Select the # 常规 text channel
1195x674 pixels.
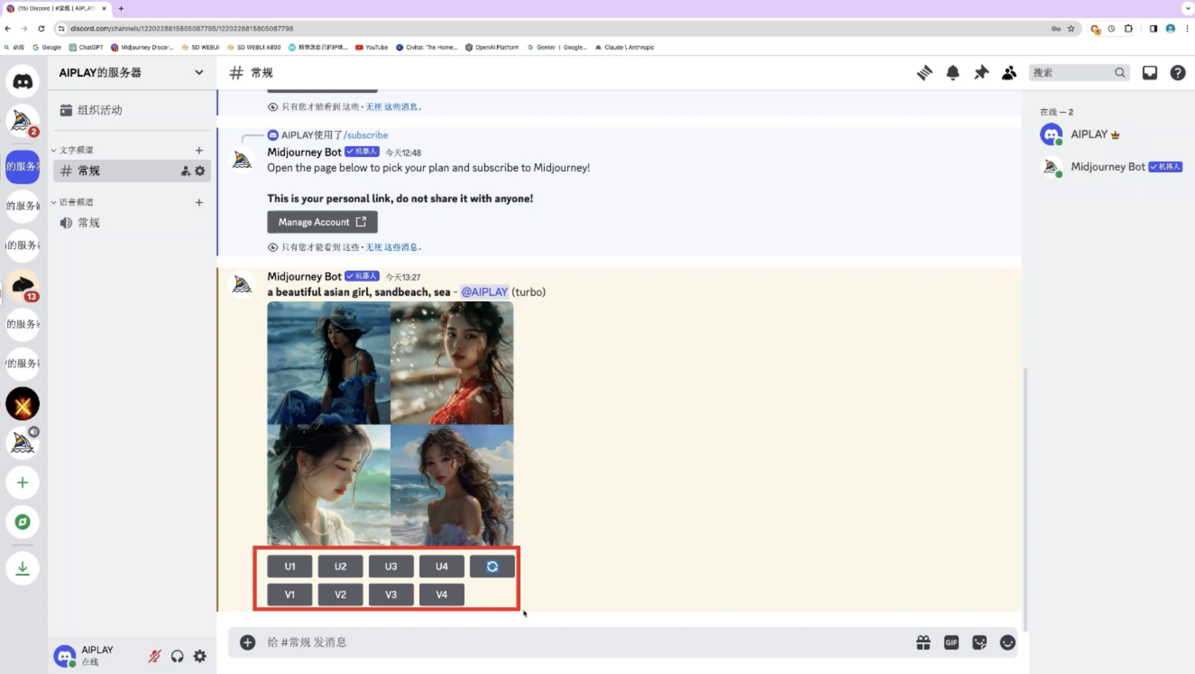click(132, 171)
